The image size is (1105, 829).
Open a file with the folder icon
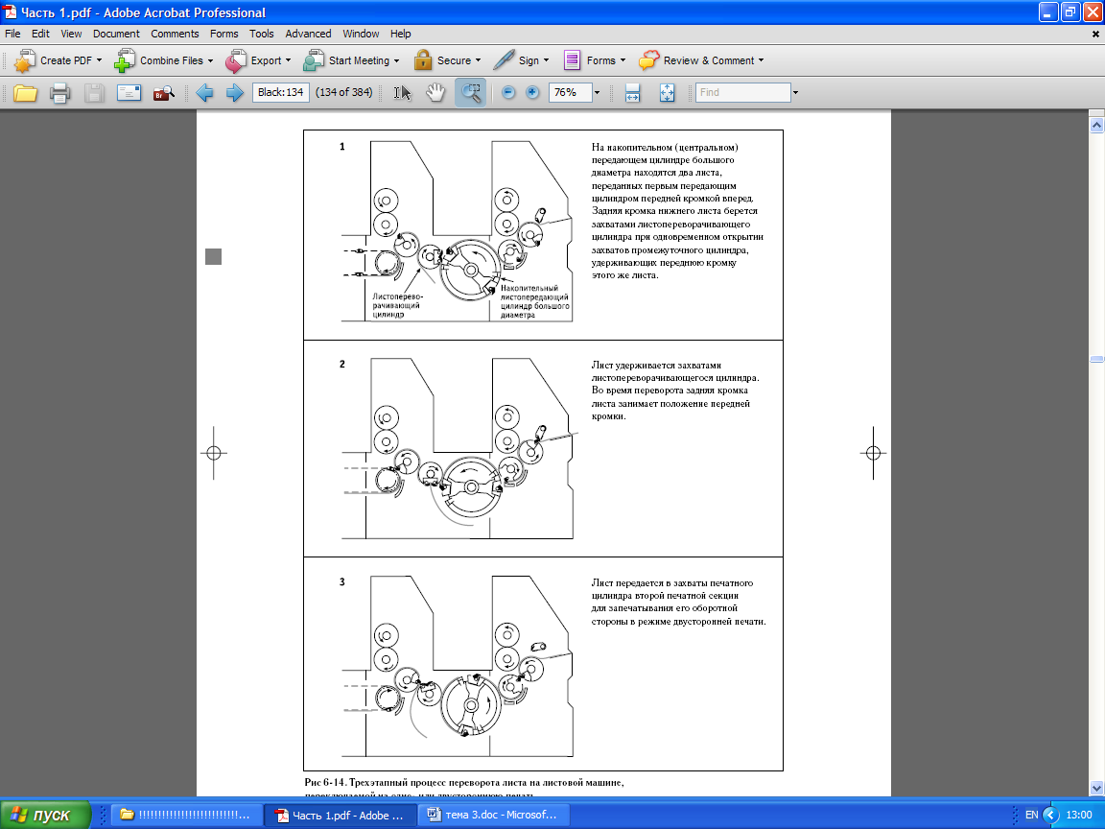pos(25,92)
